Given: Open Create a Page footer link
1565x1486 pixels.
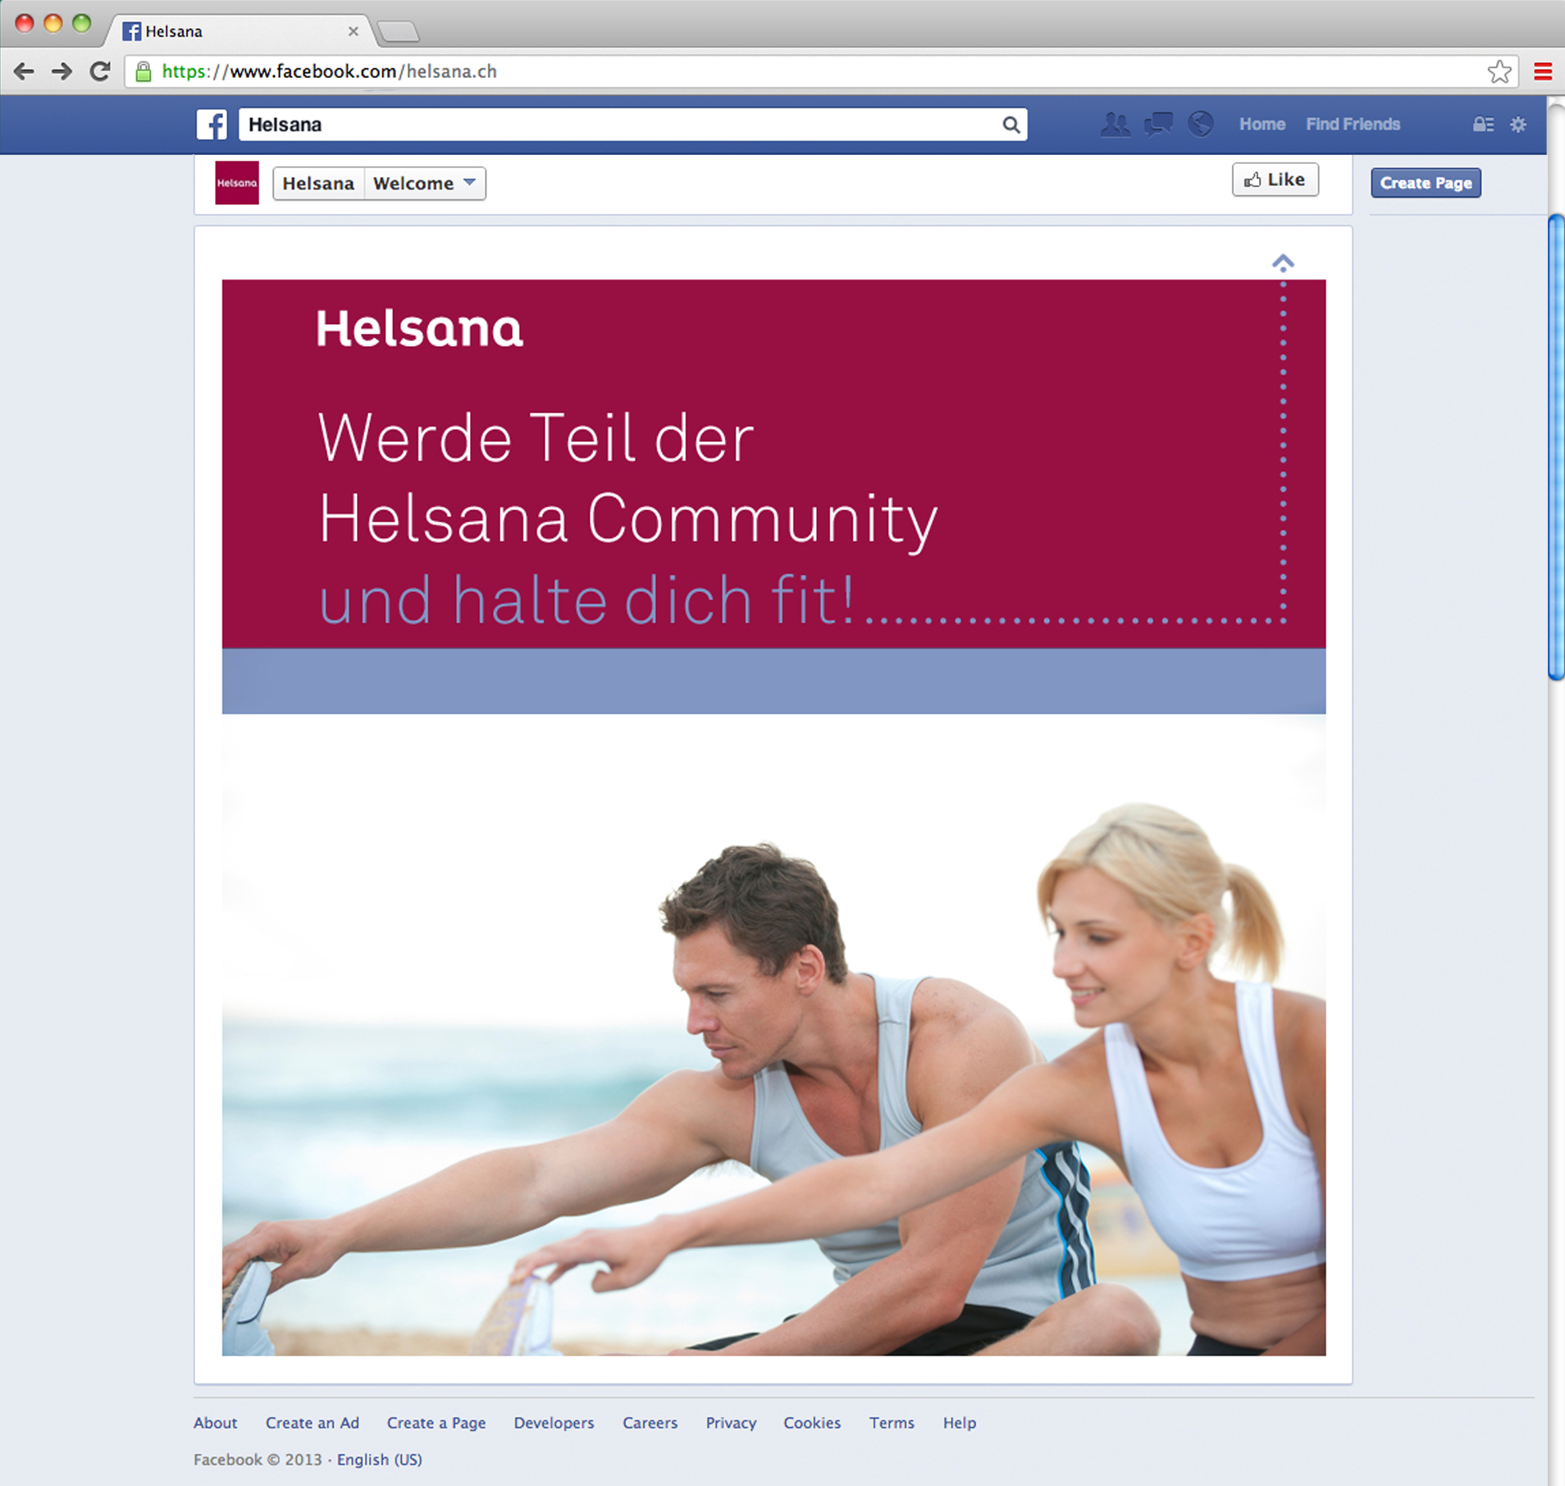Looking at the screenshot, I should (436, 1423).
